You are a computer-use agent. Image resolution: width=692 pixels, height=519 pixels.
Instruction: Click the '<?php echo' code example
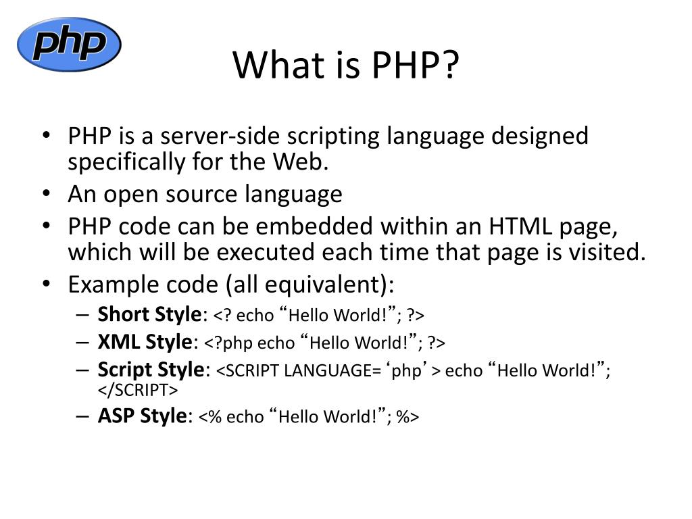point(325,343)
